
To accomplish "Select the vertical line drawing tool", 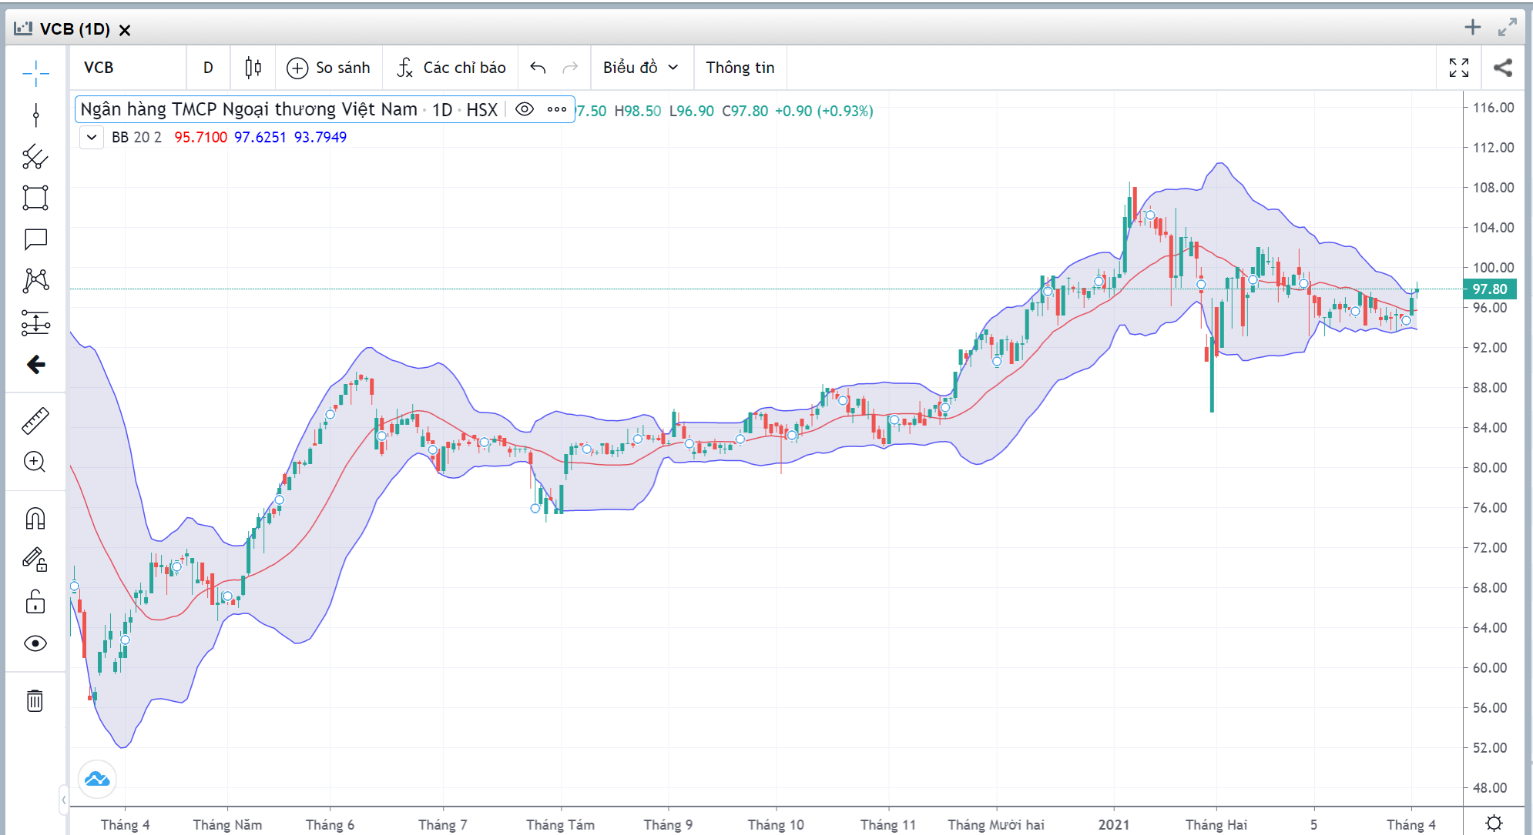I will tap(35, 115).
